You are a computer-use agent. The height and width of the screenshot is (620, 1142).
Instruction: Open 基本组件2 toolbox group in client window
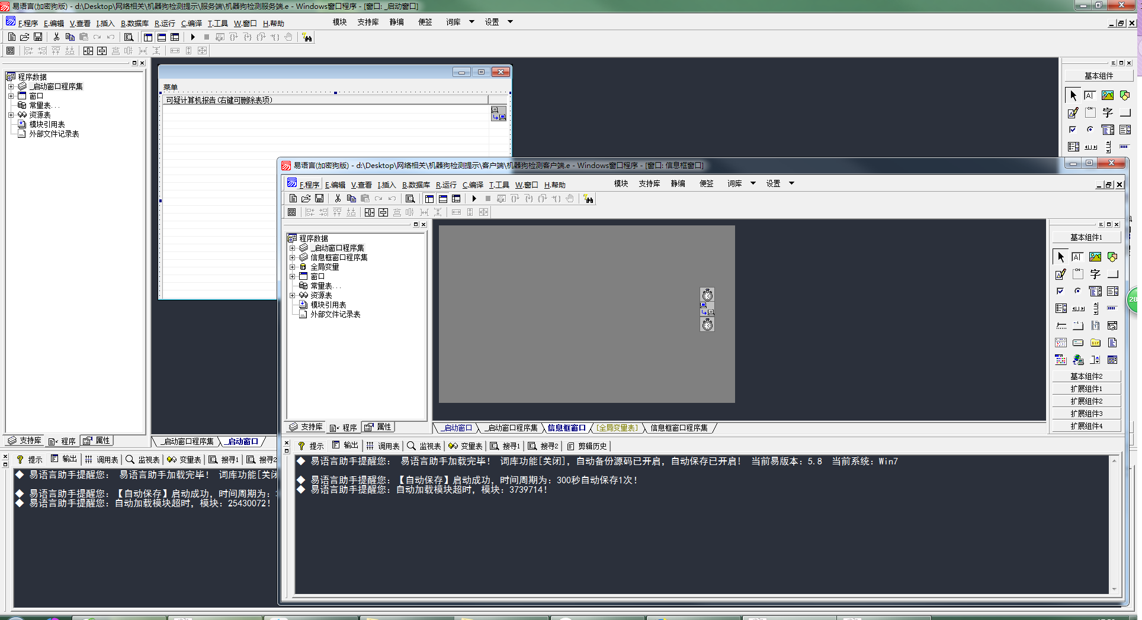click(x=1086, y=376)
